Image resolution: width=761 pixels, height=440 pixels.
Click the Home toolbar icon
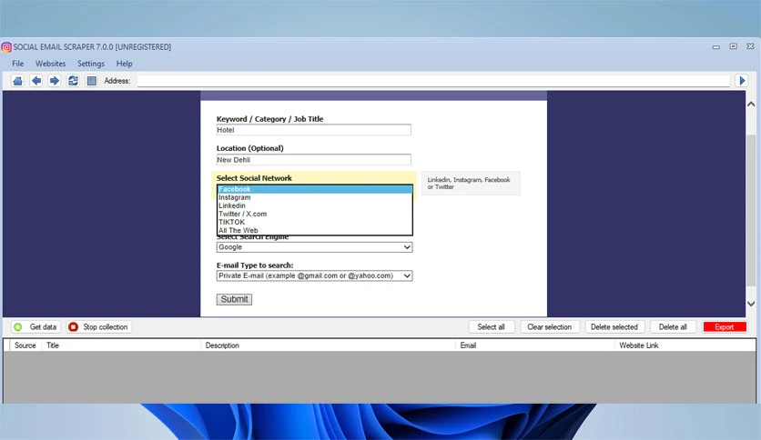point(17,80)
